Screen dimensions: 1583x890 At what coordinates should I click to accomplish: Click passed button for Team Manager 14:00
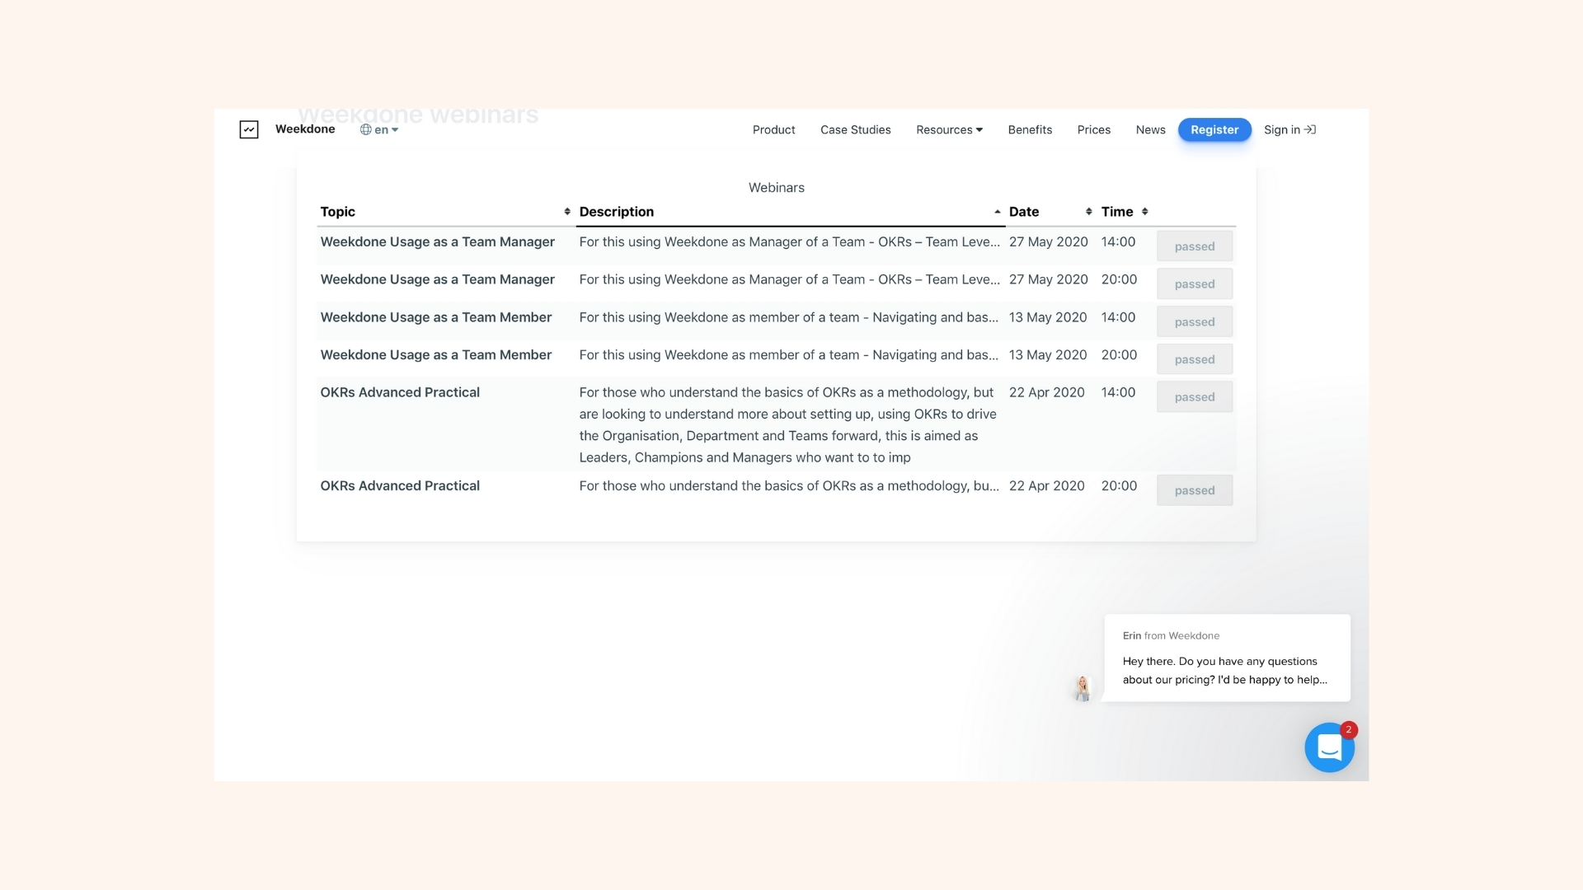point(1195,246)
